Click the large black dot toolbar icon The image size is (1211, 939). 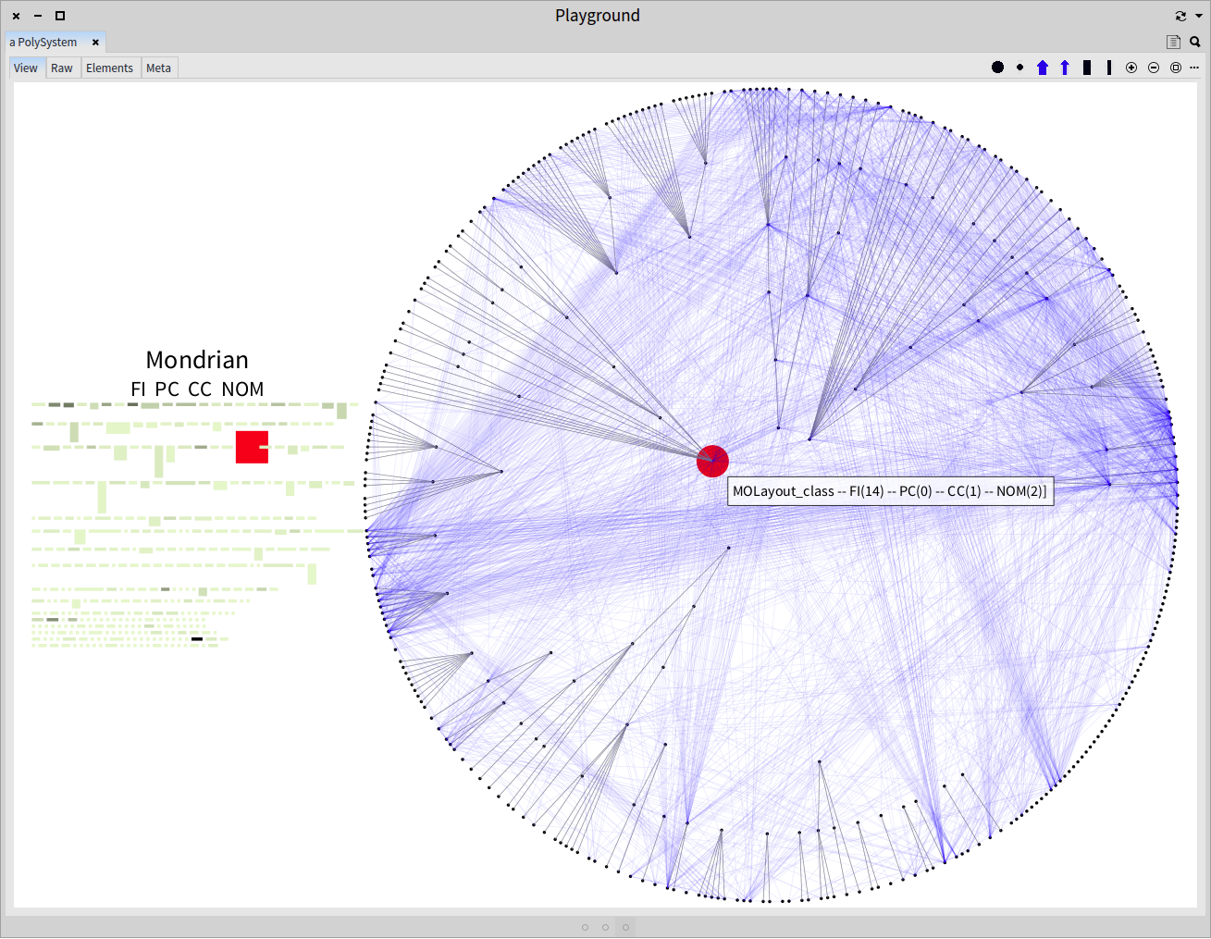coord(997,68)
